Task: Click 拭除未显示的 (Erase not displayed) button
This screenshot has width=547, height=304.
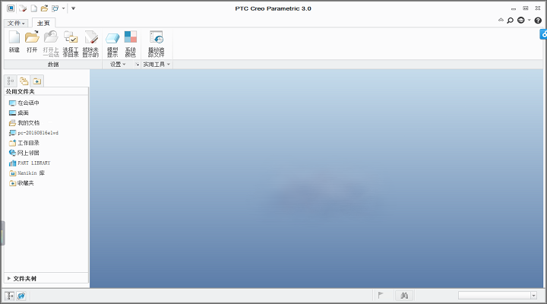Action: (90, 44)
